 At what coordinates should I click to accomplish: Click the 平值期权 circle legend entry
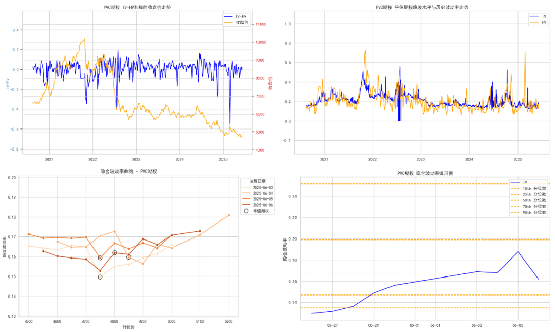coord(256,211)
